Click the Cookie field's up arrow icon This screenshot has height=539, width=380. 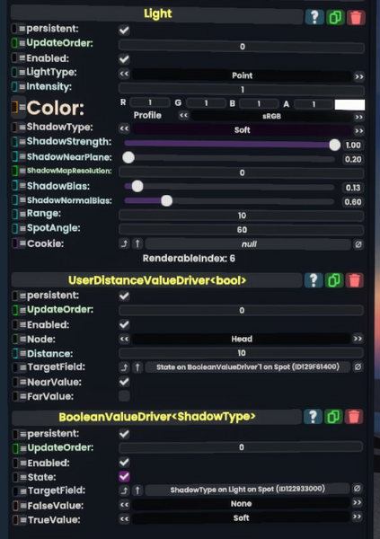click(x=137, y=243)
